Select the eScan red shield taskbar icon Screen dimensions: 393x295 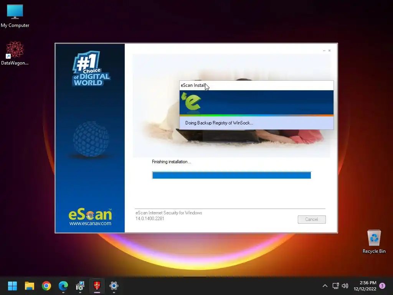[97, 286]
